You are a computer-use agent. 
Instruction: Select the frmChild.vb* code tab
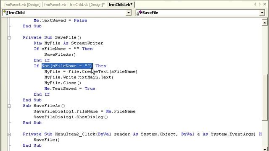121,5
